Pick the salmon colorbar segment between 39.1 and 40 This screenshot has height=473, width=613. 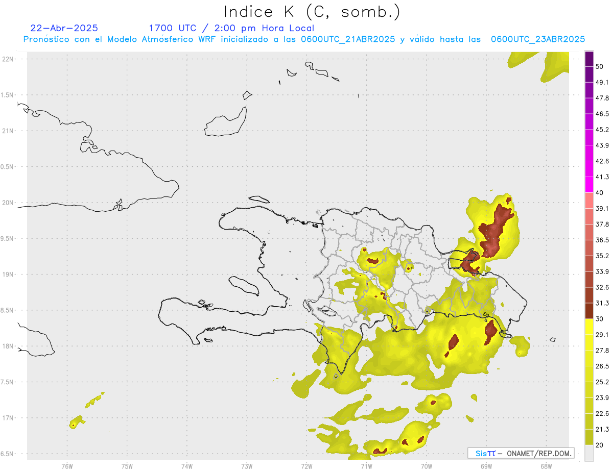[x=589, y=201]
